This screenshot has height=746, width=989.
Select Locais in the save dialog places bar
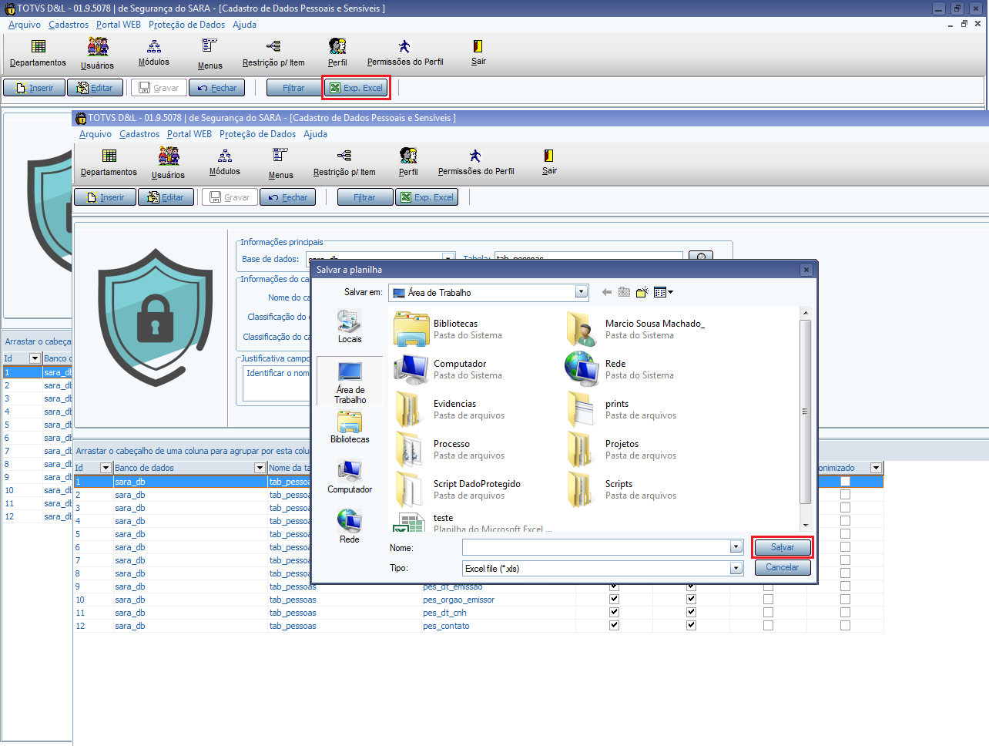[350, 327]
